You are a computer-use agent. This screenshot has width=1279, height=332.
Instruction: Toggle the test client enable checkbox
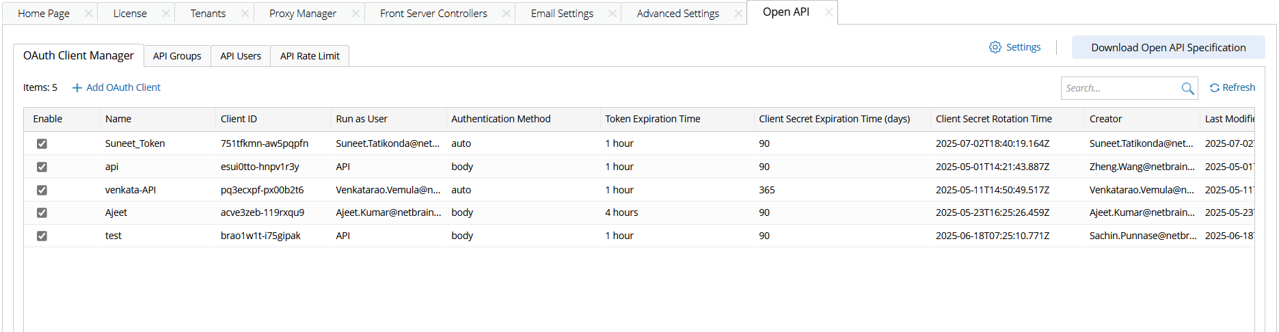[42, 236]
